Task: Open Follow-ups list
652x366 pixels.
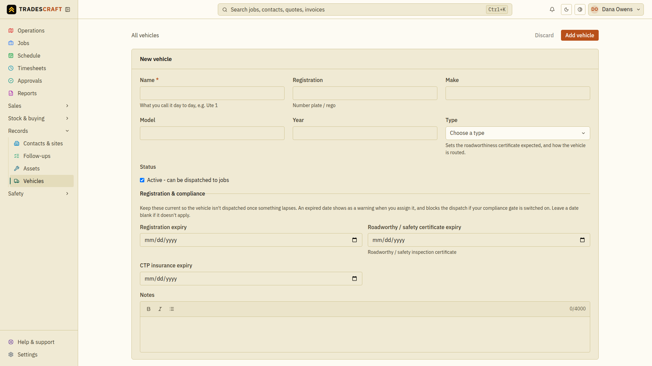Action: (42, 156)
